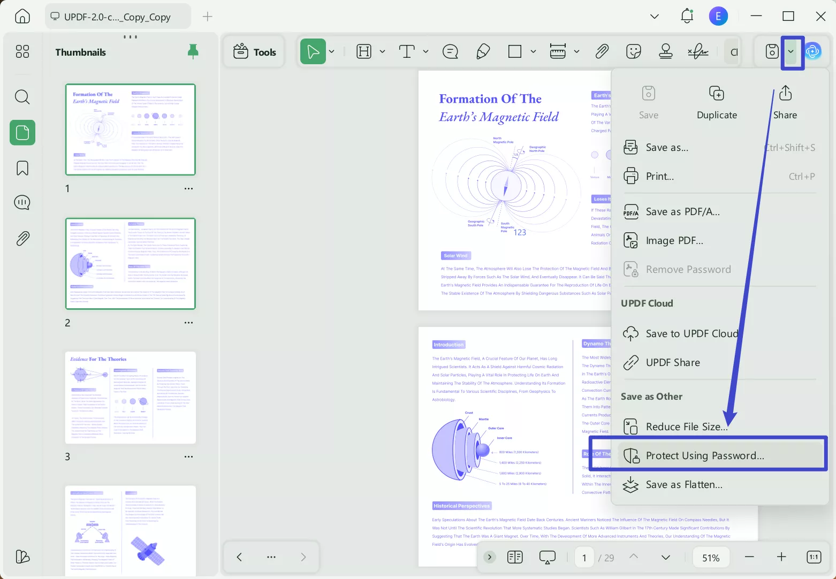Click the Attachment paperclip toolbar icon
Screen dimensions: 836x579
602,51
